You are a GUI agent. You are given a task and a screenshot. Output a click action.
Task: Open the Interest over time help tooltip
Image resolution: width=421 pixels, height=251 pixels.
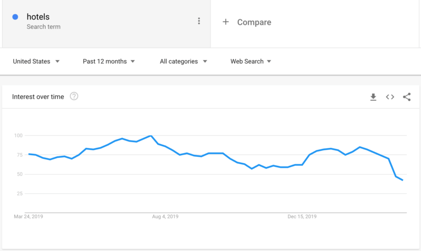pyautogui.click(x=74, y=96)
